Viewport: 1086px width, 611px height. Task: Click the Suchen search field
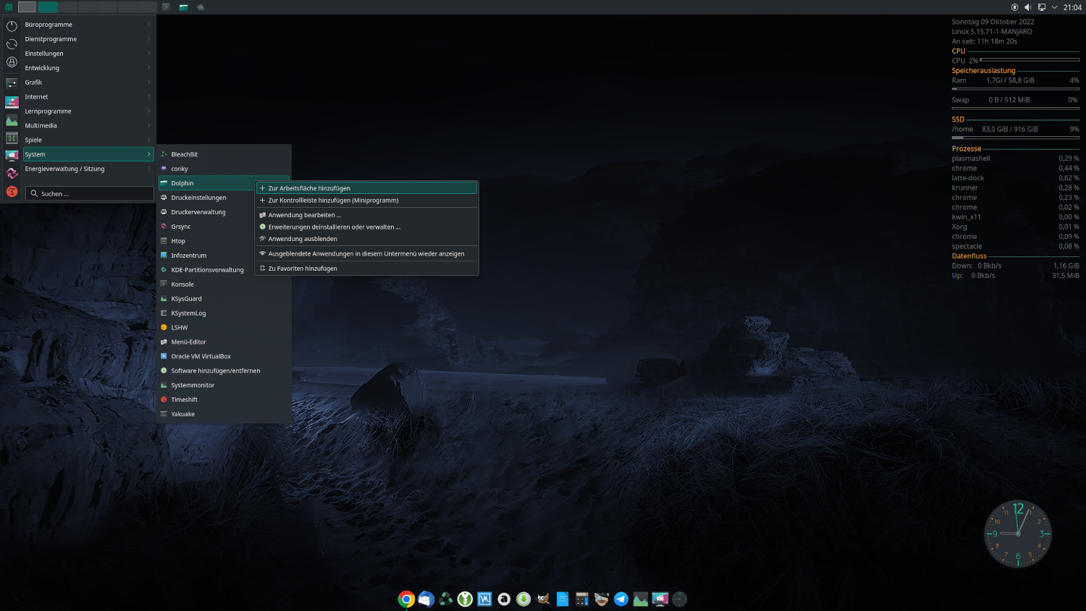pyautogui.click(x=90, y=193)
